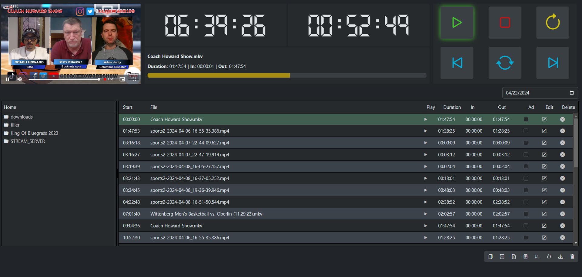Delete the sports2-2024-04-07_22-44-09.627.mp4 row
Viewport: 582px width, 277px height.
(562, 143)
